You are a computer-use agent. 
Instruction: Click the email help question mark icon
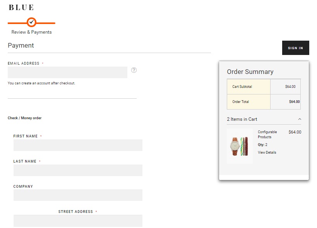coord(134,70)
